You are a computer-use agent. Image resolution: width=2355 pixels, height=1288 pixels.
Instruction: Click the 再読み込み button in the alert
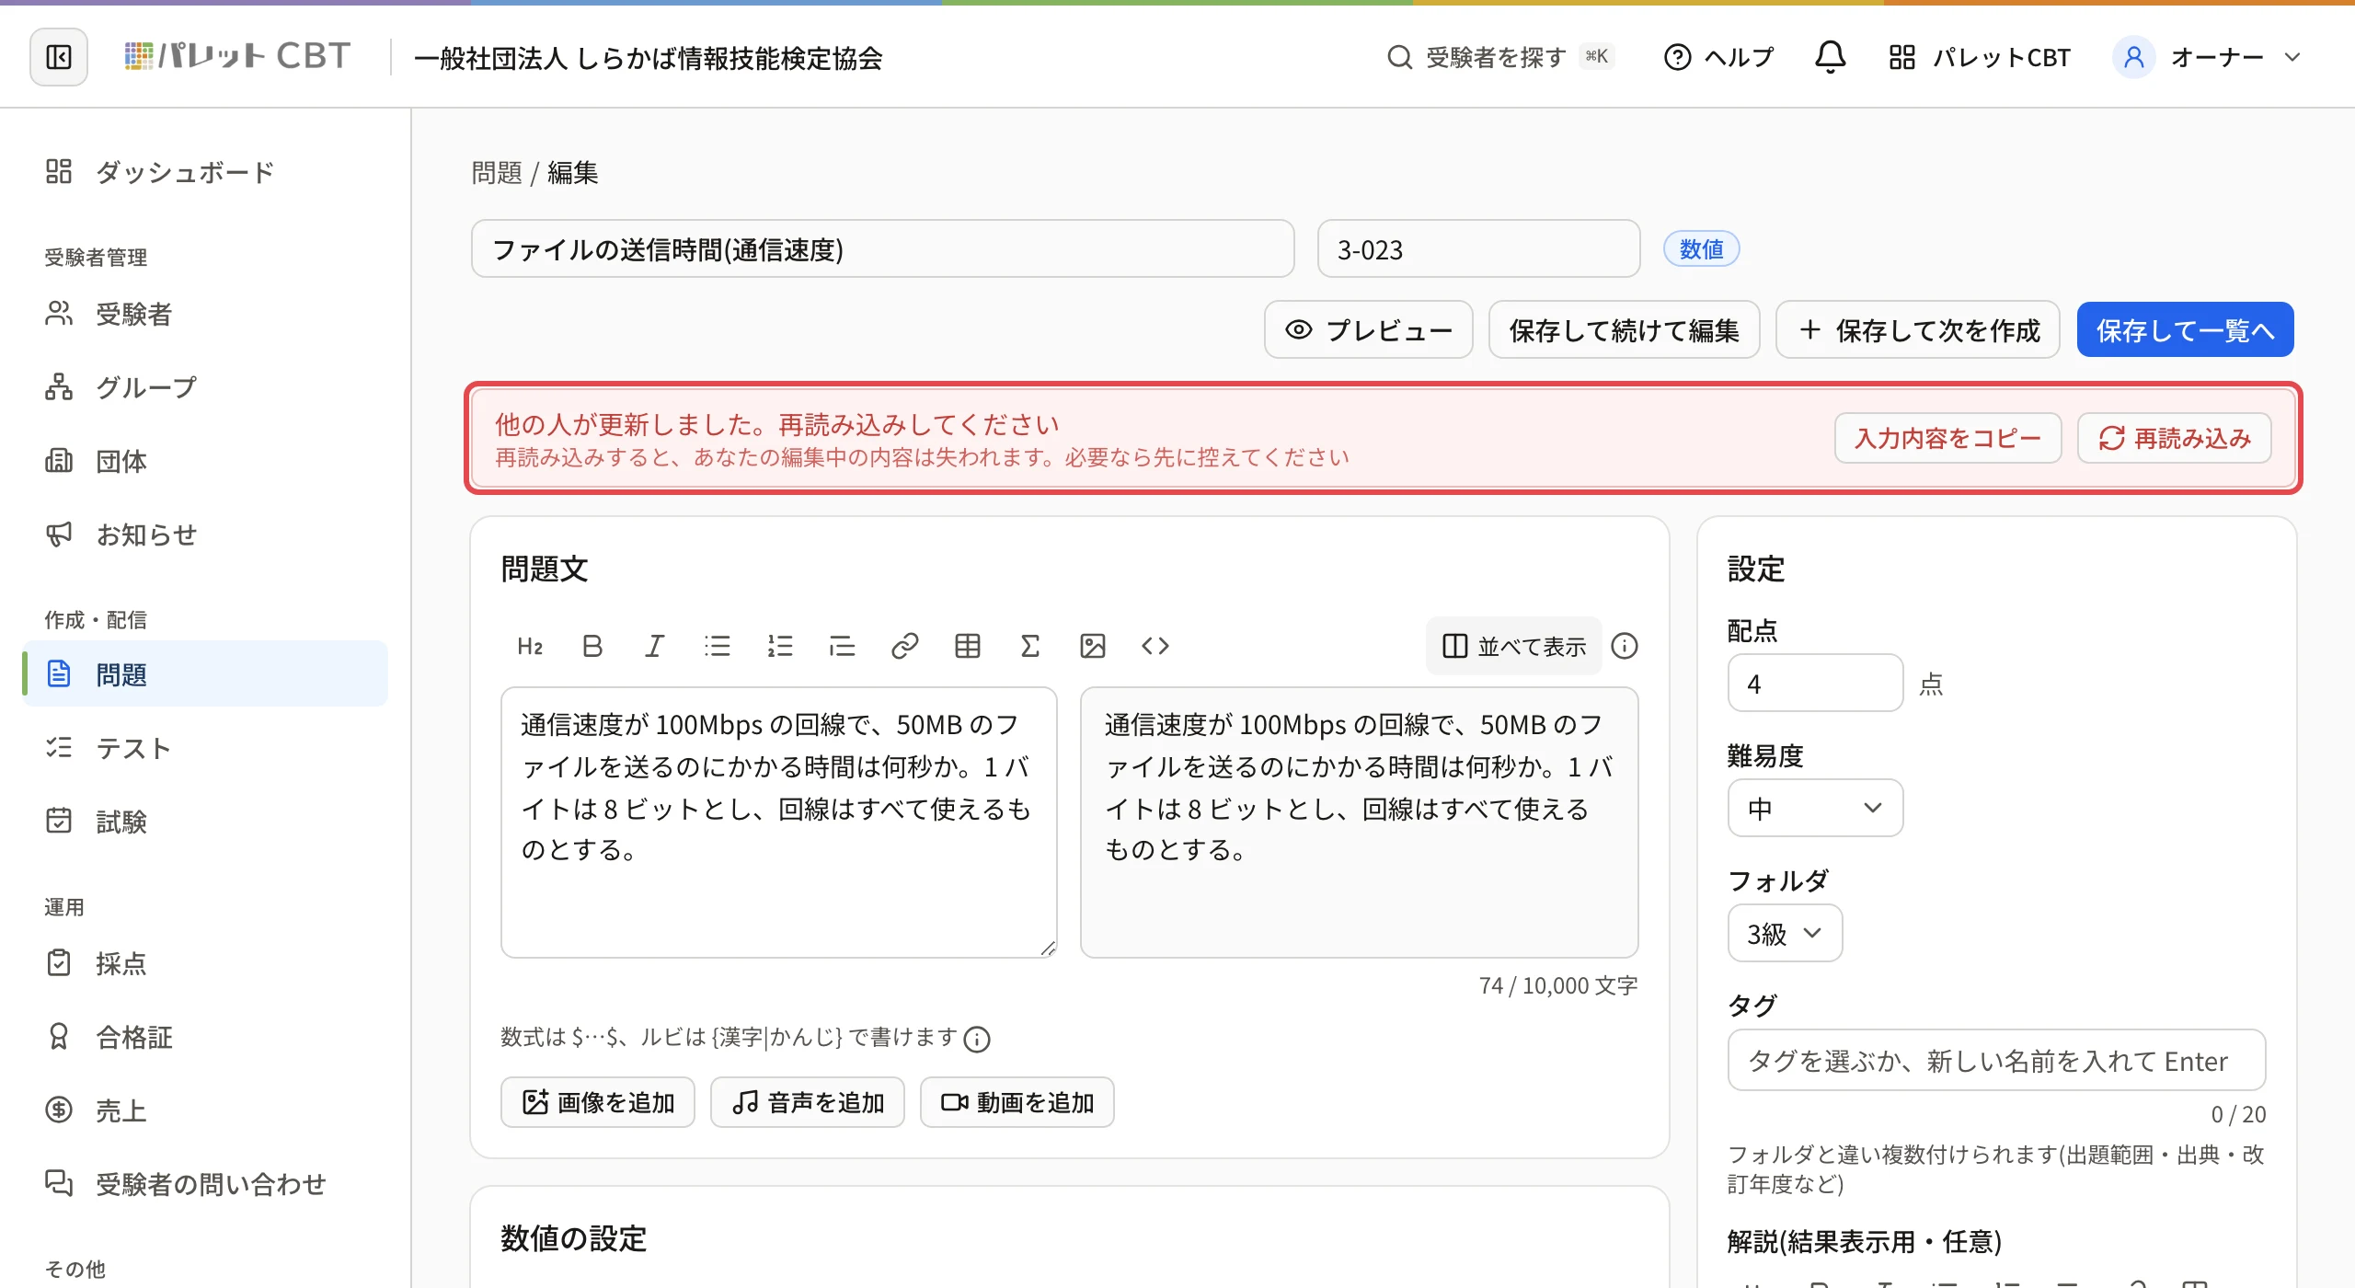(2174, 438)
